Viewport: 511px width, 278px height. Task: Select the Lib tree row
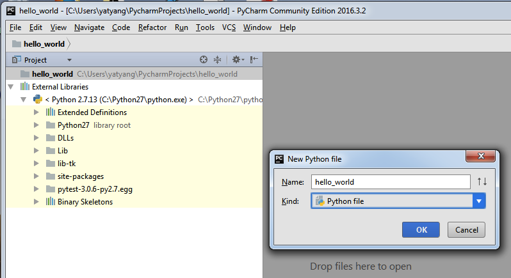pyautogui.click(x=134, y=151)
